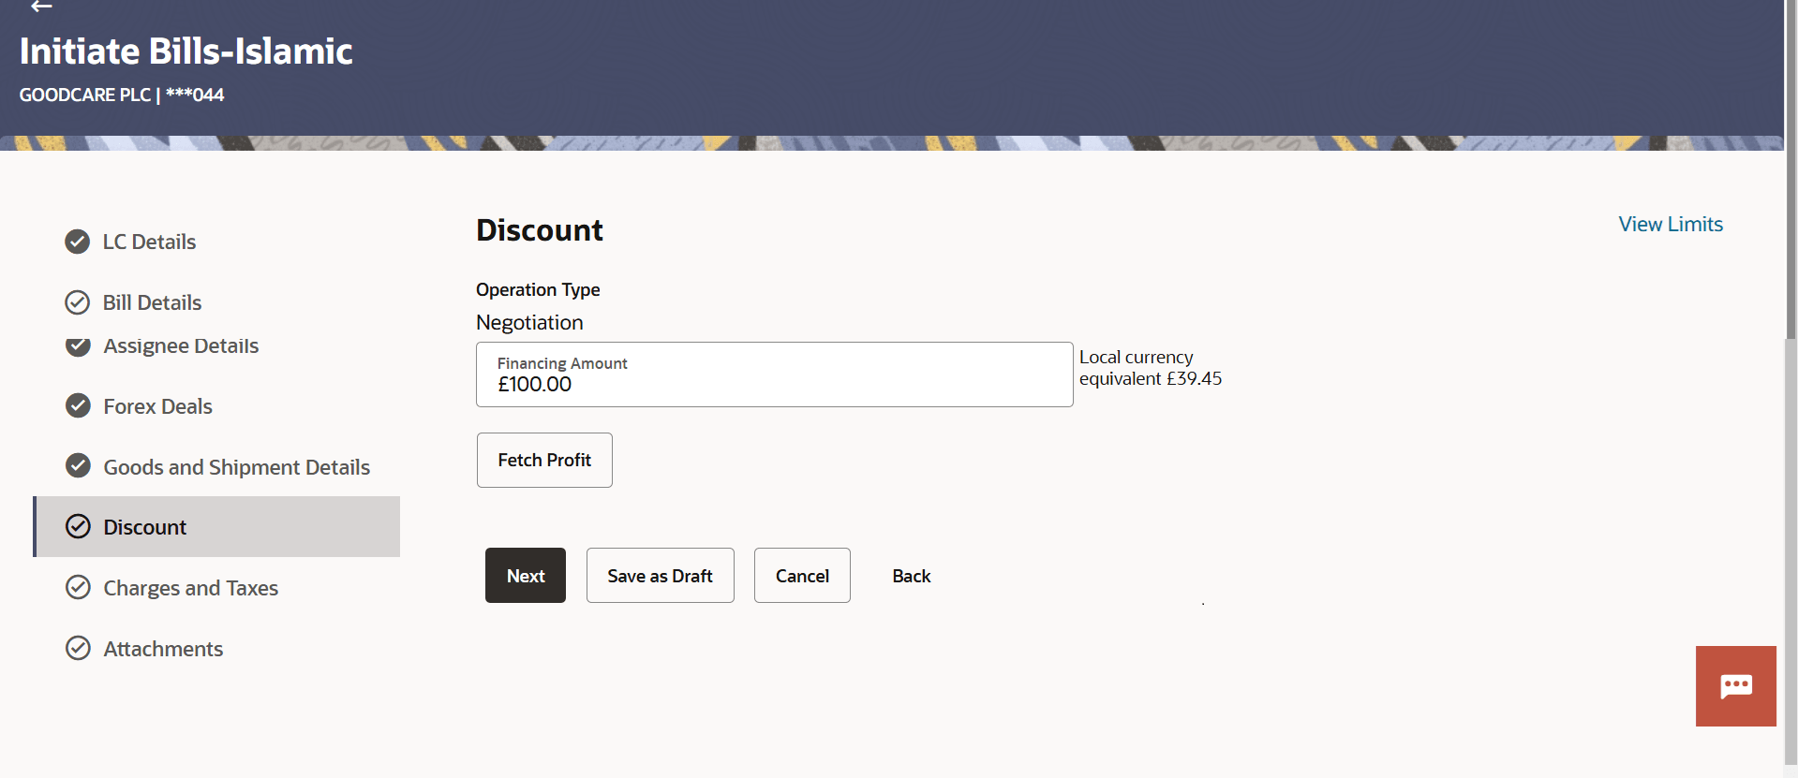Click the Goods and Shipment Details checkmark icon
1798x778 pixels.
click(x=79, y=465)
